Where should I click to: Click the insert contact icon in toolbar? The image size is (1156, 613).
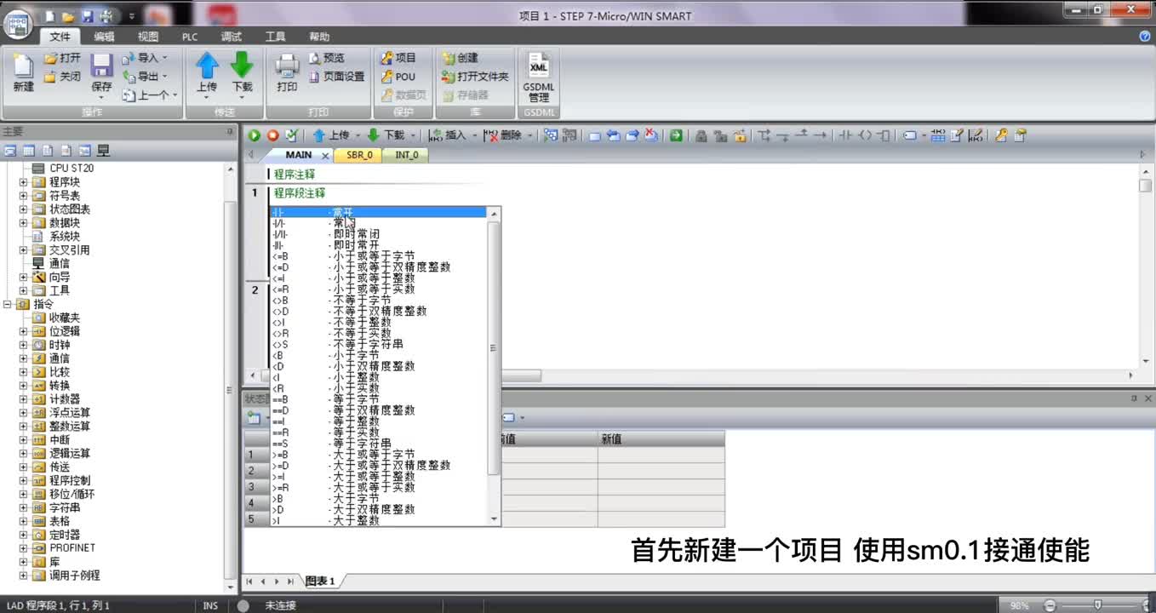click(x=844, y=135)
